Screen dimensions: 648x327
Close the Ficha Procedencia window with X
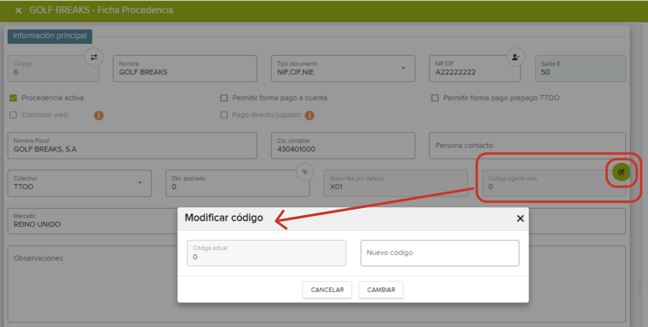pos(19,10)
